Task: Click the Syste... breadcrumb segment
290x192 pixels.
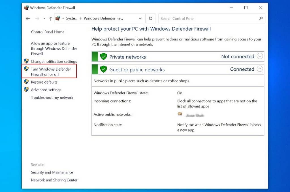Action: point(72,18)
